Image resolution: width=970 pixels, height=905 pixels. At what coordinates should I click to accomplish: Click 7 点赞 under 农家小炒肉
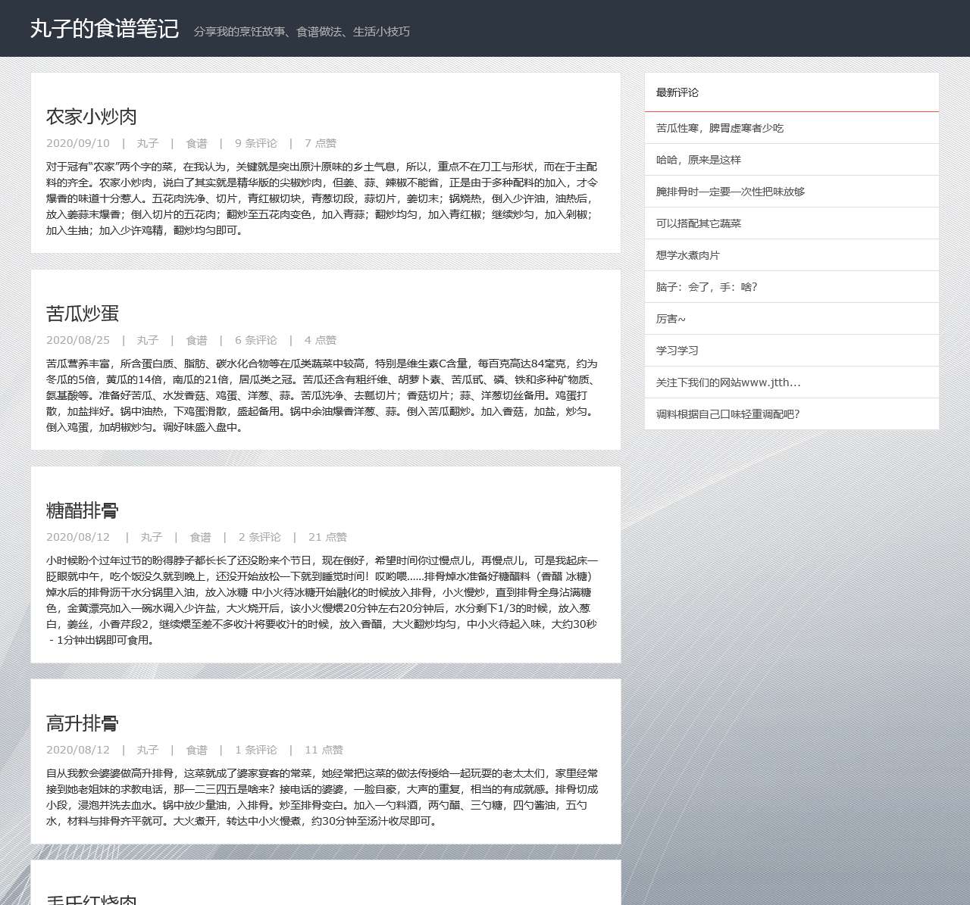click(x=321, y=143)
